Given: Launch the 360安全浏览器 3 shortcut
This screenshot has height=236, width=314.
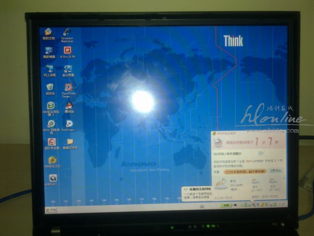Looking at the screenshot, I should pos(51,109).
